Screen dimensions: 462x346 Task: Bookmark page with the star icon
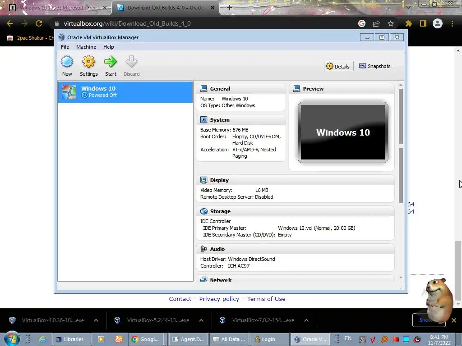[391, 23]
